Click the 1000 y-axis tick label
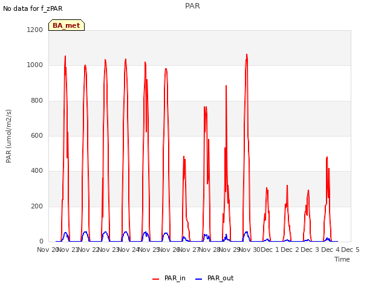Image resolution: width=387 pixels, height=290 pixels. click(x=35, y=65)
